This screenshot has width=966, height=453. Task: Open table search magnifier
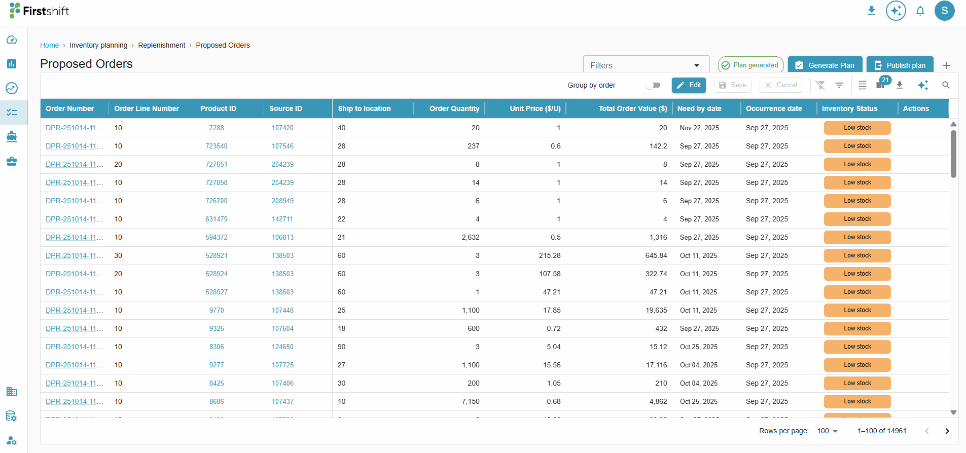[946, 85]
